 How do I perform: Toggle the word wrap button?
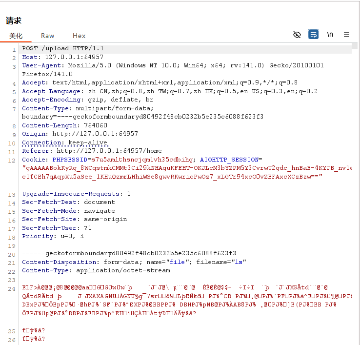pos(313,35)
